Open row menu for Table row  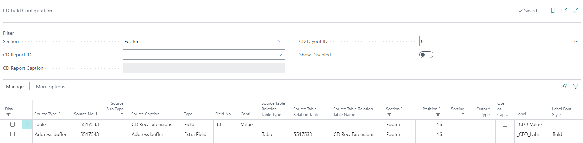(27, 124)
